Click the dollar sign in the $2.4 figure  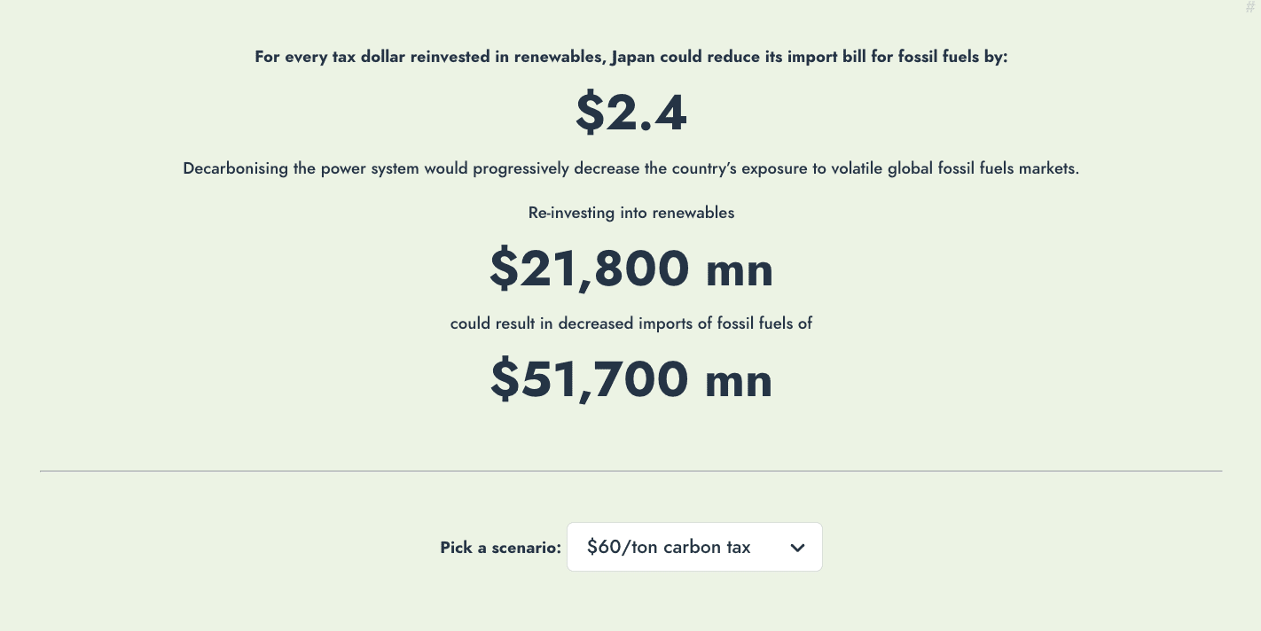click(589, 113)
